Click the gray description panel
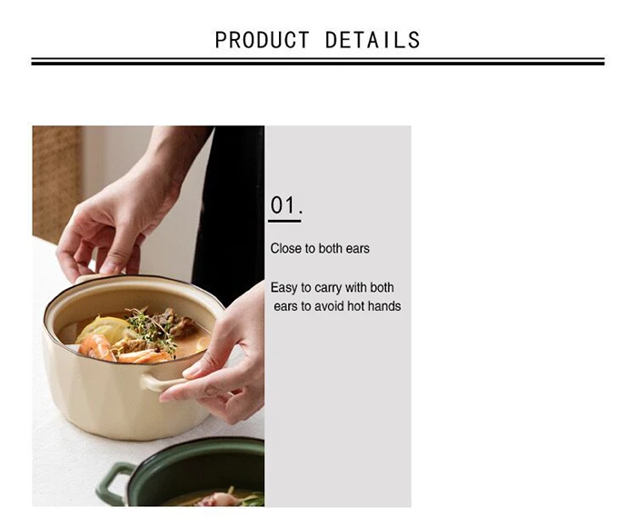 (x=338, y=316)
